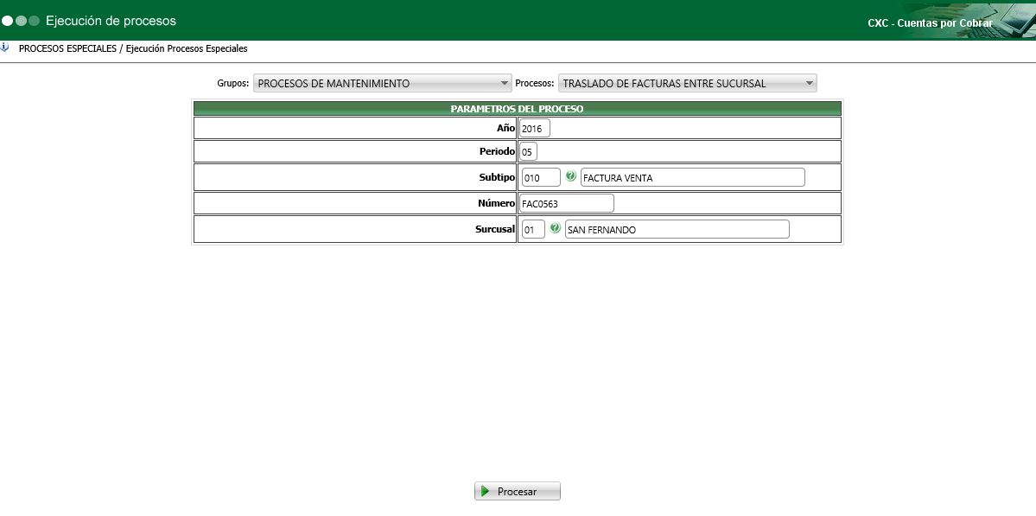The image size is (1036, 516).
Task: Select the Año field showing 2016
Action: point(534,127)
